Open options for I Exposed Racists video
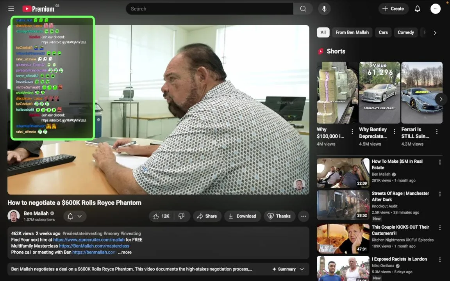This screenshot has width=450, height=281. point(440,260)
